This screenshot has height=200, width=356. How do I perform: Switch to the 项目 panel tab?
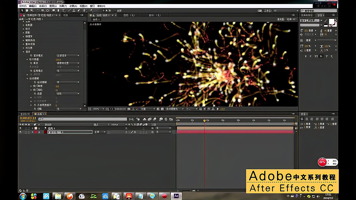click(65, 15)
